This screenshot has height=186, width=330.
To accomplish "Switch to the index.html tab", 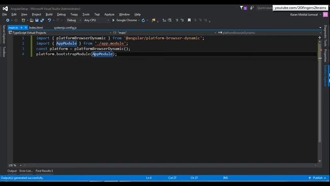I will [36, 27].
